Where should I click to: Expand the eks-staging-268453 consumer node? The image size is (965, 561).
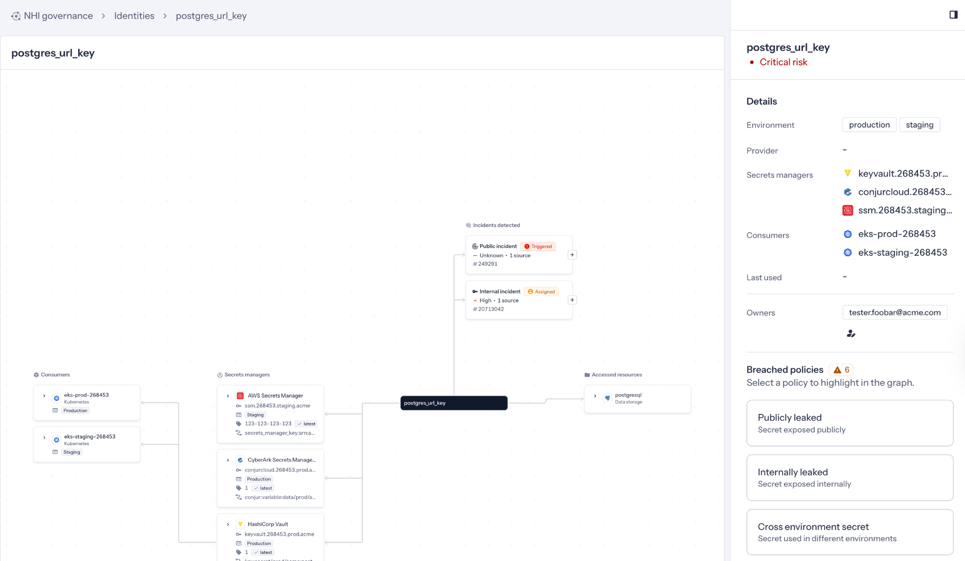[44, 438]
